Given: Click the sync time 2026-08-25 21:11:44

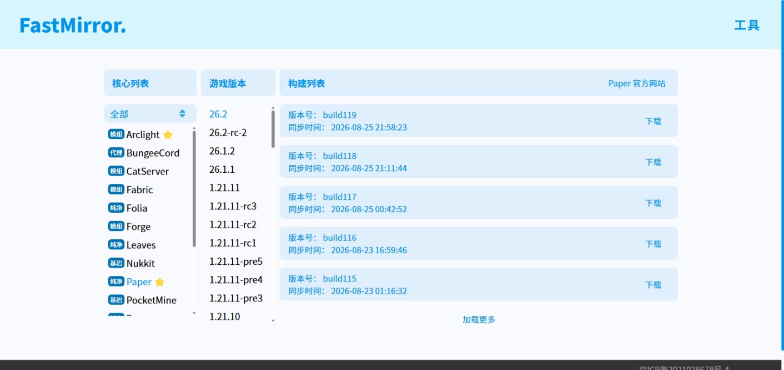Looking at the screenshot, I should pos(369,168).
